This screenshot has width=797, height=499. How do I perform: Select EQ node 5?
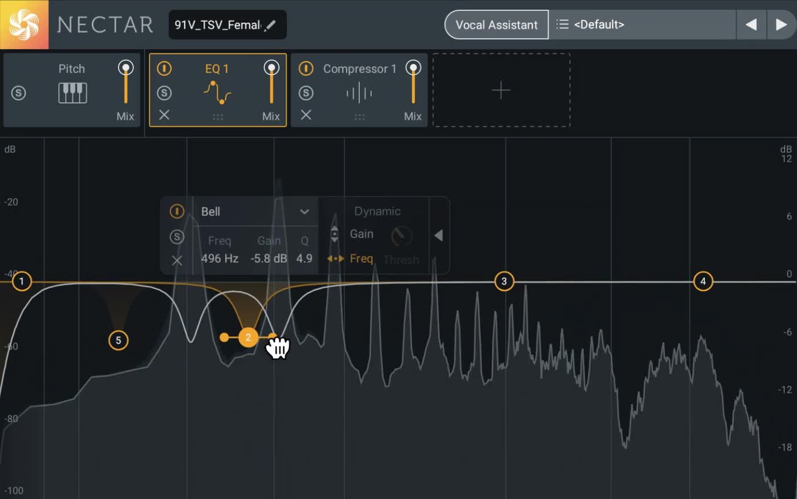pyautogui.click(x=118, y=341)
